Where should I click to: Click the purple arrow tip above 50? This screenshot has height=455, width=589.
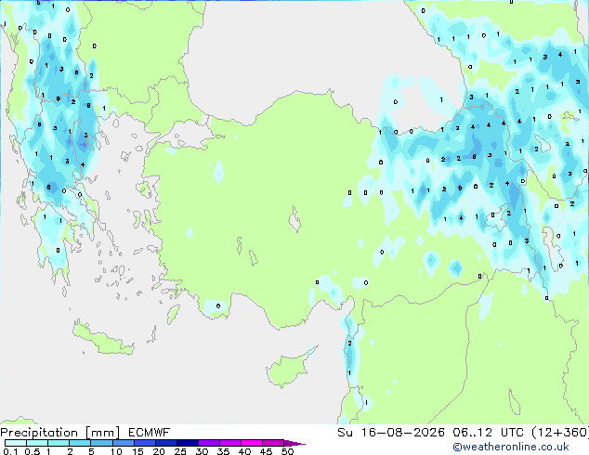(x=294, y=443)
